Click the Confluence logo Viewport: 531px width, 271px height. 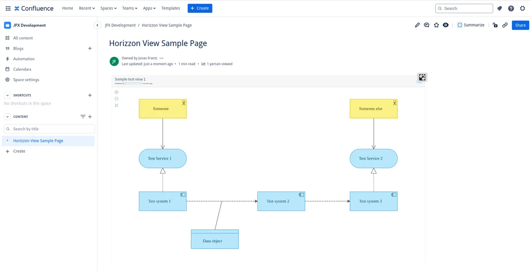(x=34, y=8)
